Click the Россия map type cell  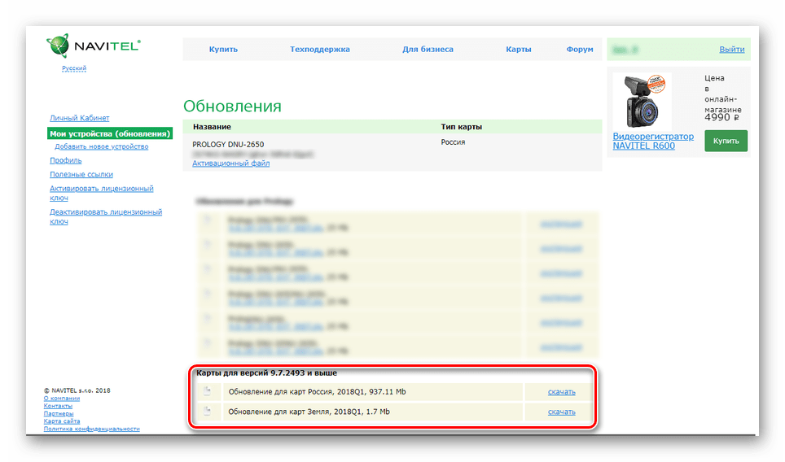453,142
